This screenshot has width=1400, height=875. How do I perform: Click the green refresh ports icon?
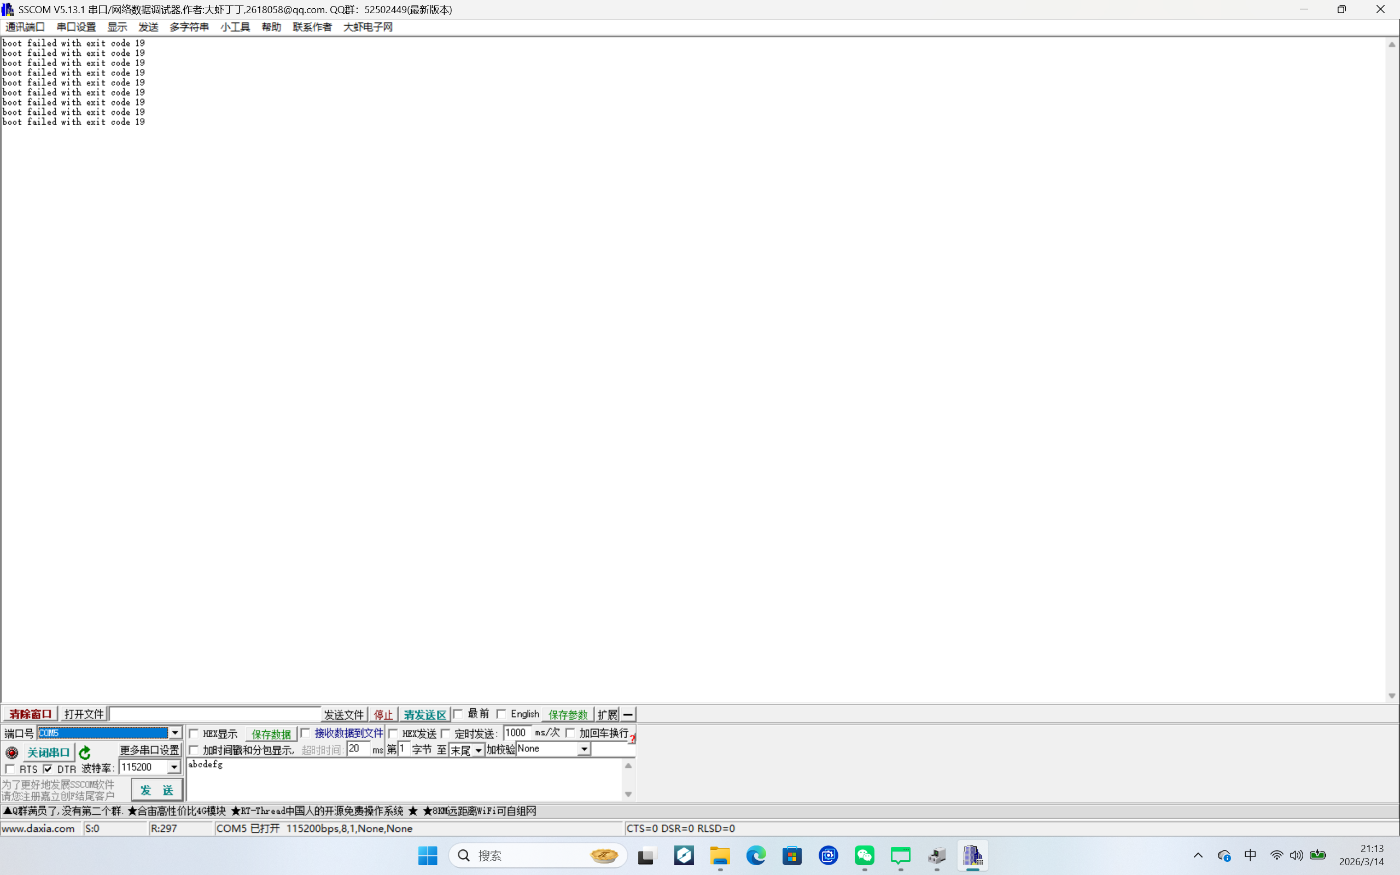[85, 752]
